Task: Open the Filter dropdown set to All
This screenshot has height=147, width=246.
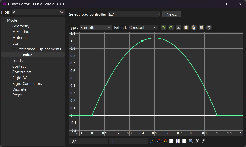Action: pos(38,12)
